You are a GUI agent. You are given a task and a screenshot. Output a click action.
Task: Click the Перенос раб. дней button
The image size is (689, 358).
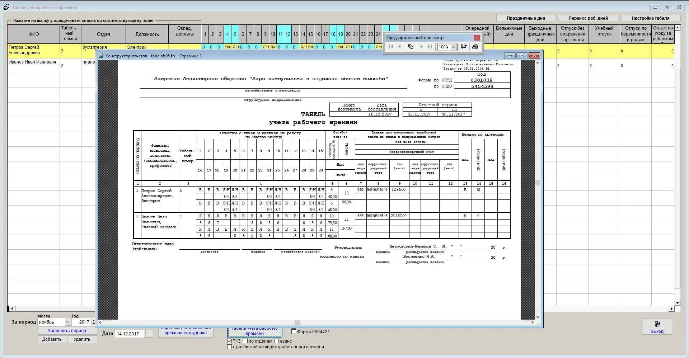pos(588,18)
